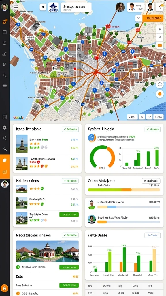Select the 'Dsis' heading text
The image size is (166, 296).
(19, 277)
